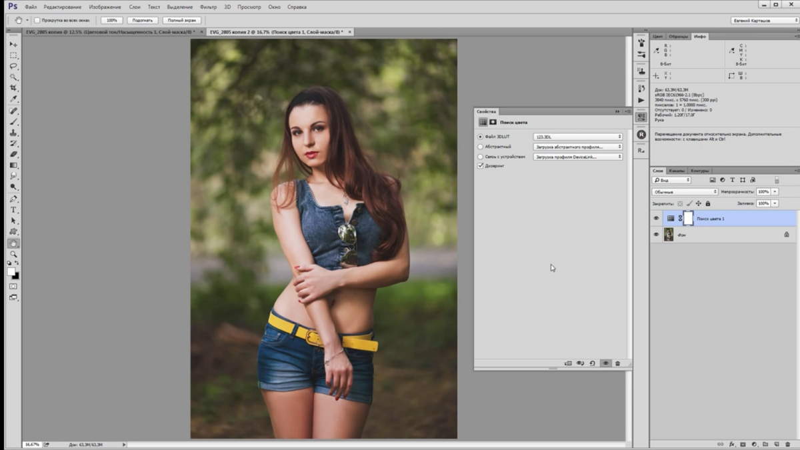
Task: Click the Подогнать button
Action: (142, 21)
